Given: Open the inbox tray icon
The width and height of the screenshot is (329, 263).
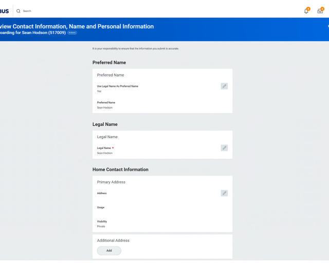Looking at the screenshot, I should [320, 11].
